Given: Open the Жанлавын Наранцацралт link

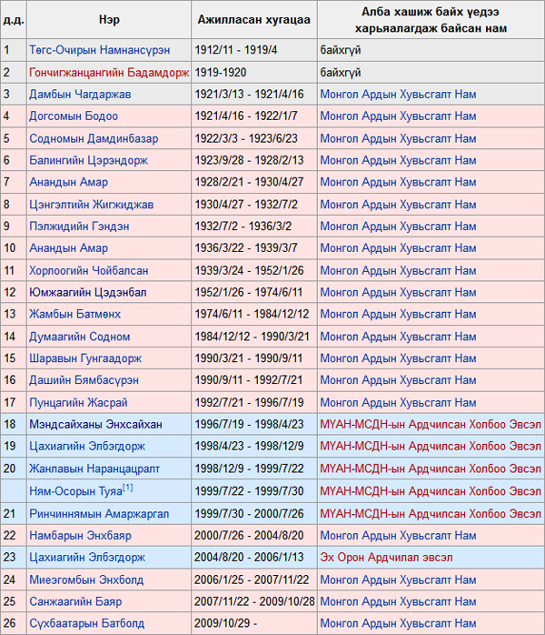Looking at the screenshot, I should (94, 469).
